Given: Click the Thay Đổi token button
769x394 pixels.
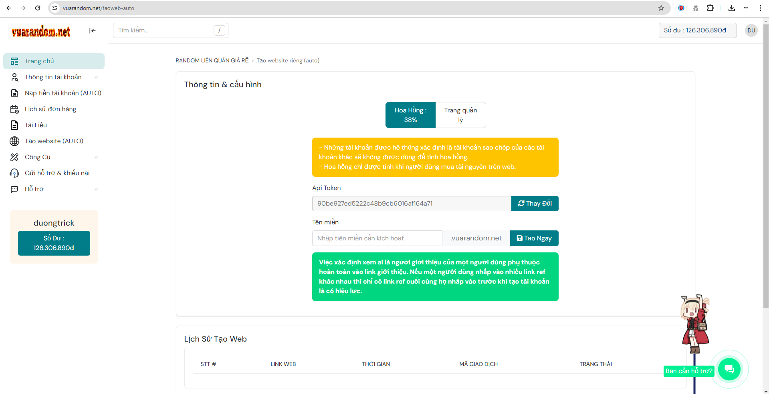Looking at the screenshot, I should tap(535, 204).
